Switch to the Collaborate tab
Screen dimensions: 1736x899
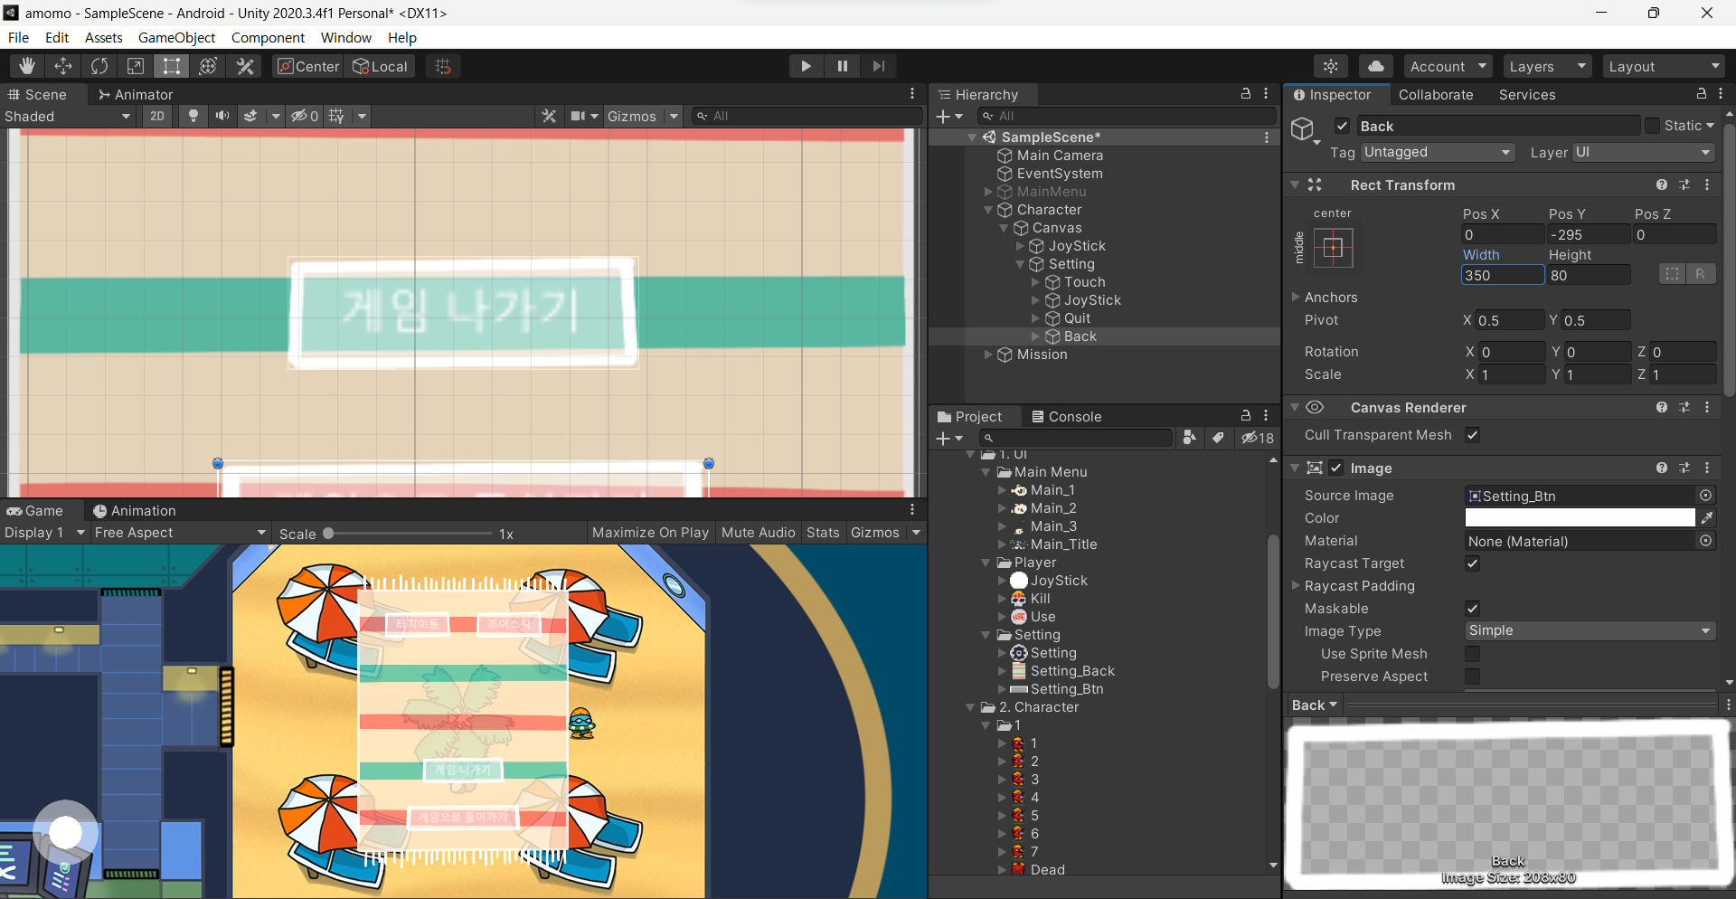pyautogui.click(x=1436, y=94)
